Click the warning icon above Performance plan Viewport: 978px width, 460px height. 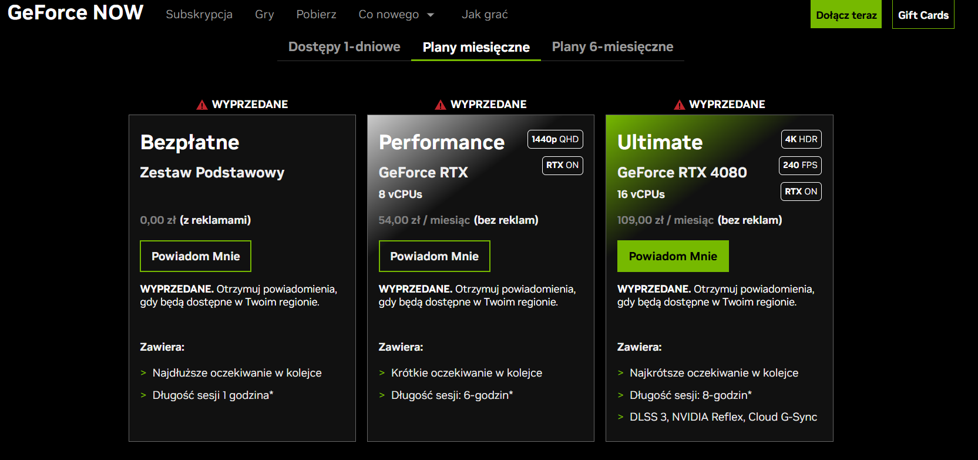[x=441, y=105]
